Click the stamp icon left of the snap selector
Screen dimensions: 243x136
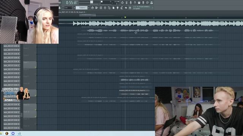pyautogui.click(x=60, y=8)
